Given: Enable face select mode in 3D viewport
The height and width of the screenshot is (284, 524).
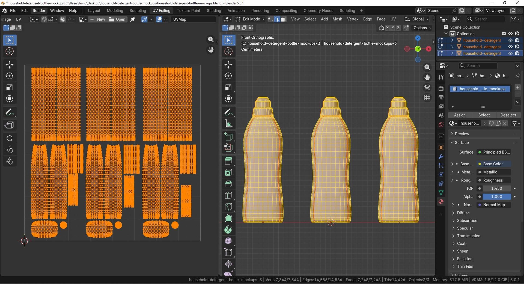Looking at the screenshot, I should click(284, 19).
